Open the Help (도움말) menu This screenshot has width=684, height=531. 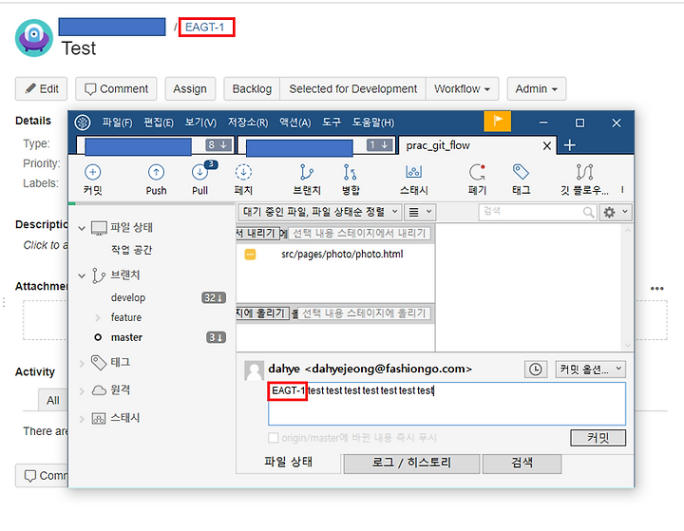coord(373,123)
